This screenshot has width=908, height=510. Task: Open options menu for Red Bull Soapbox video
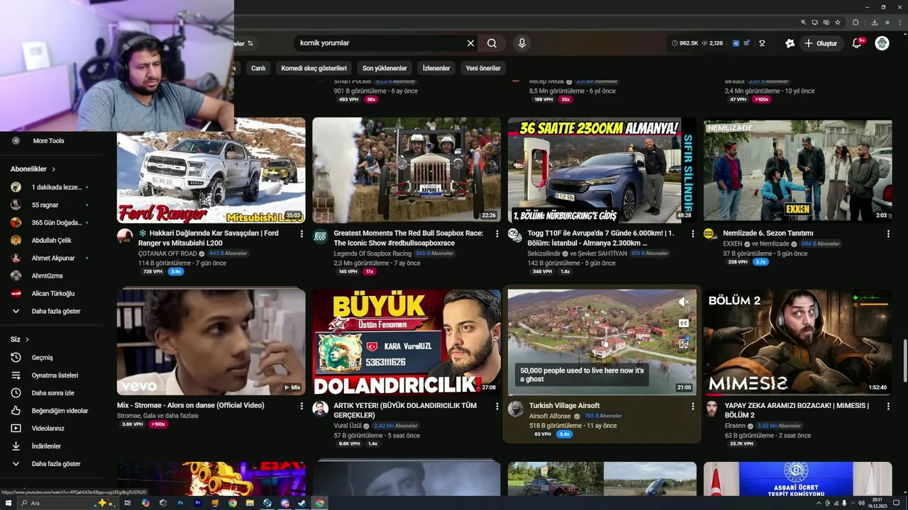[497, 234]
